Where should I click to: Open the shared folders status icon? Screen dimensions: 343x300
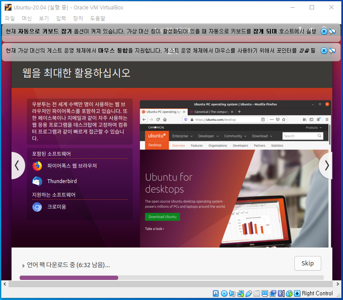(256, 293)
